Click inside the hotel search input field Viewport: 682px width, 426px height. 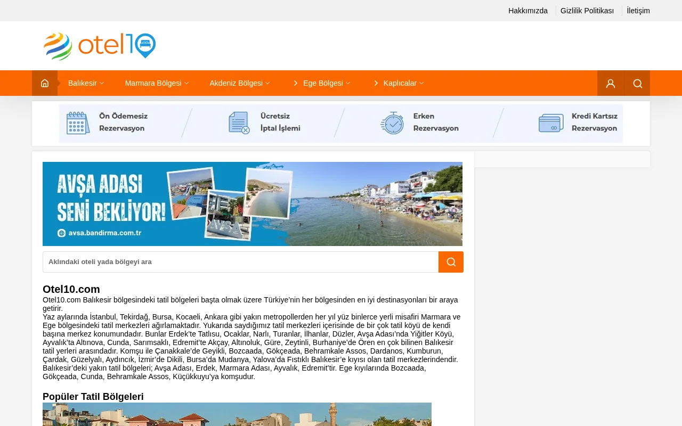240,261
